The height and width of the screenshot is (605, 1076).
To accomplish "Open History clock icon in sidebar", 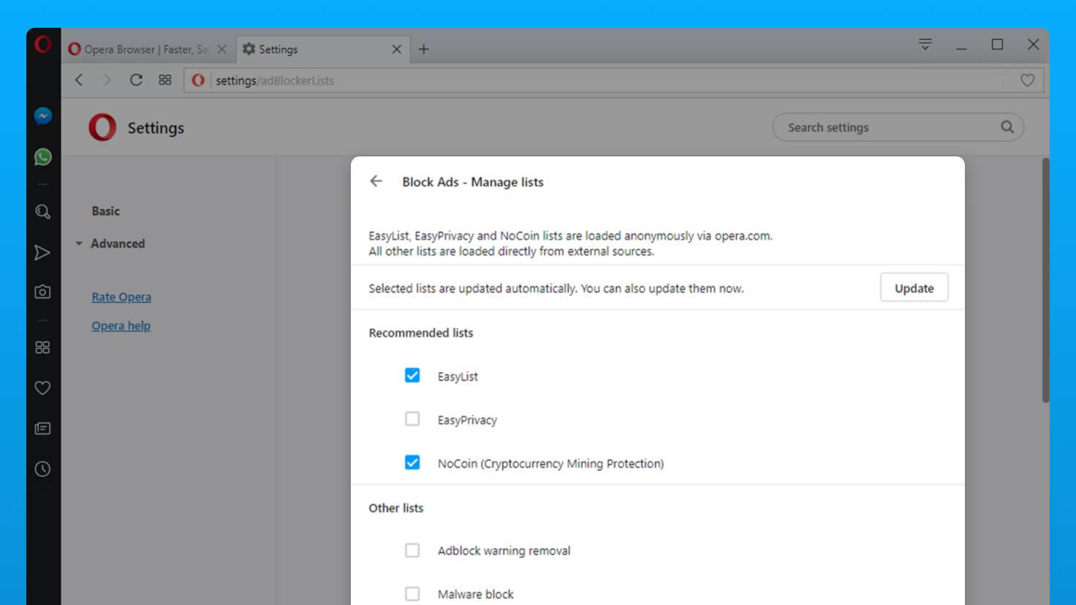I will click(42, 469).
